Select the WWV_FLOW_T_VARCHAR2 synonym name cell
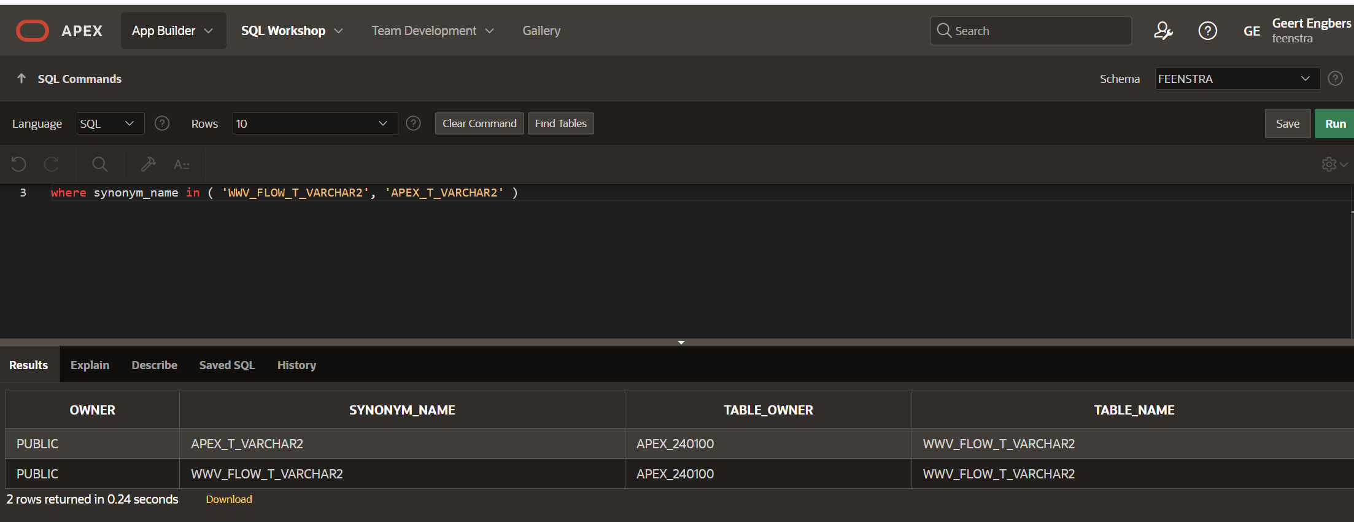Screen dimensions: 1354x522 pyautogui.click(x=402, y=473)
